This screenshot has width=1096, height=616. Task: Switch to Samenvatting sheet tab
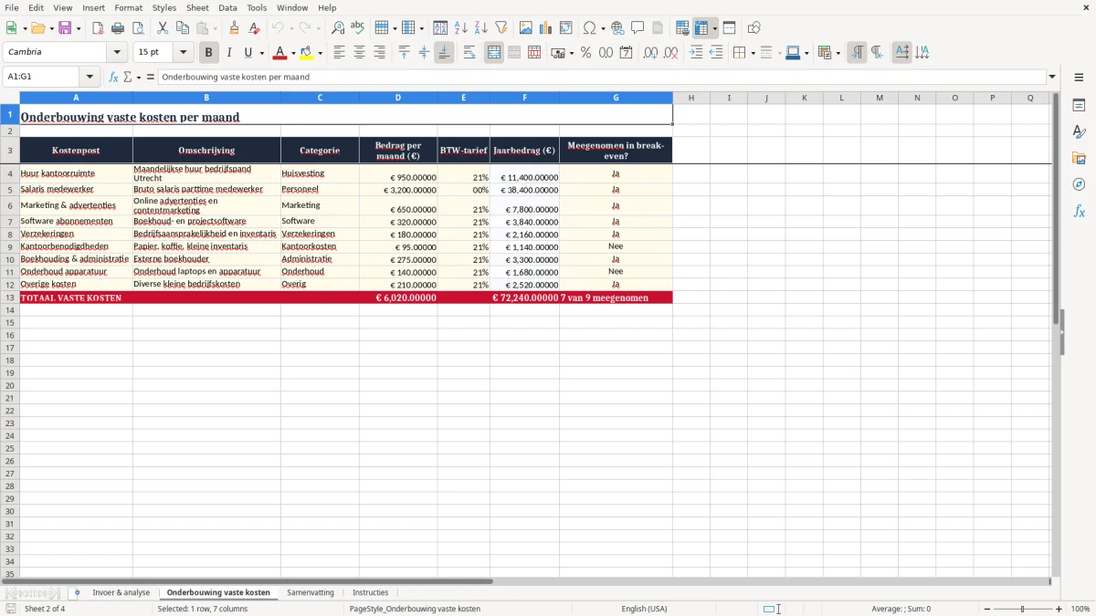click(x=311, y=592)
